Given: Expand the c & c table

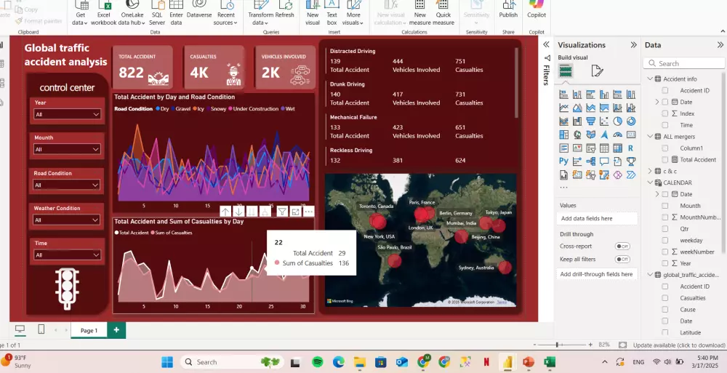Looking at the screenshot, I should (x=650, y=171).
